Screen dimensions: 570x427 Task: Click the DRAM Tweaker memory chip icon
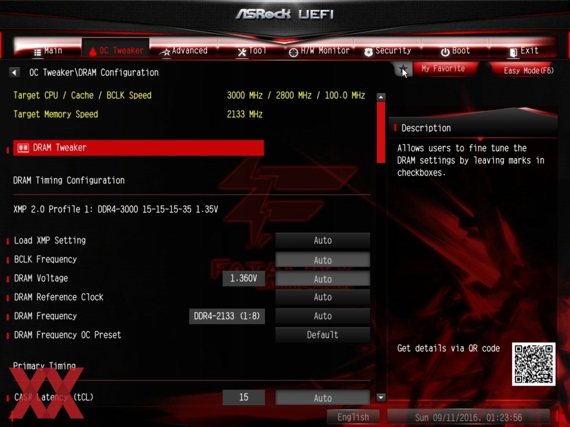23,148
